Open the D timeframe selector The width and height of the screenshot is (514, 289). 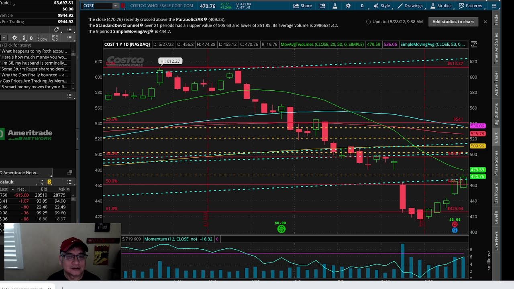pyautogui.click(x=362, y=6)
